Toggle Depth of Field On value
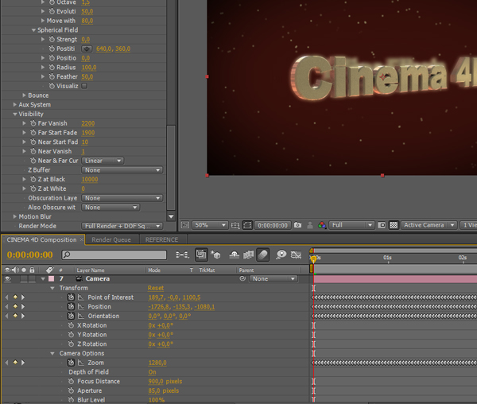The image size is (477, 404). tap(152, 372)
